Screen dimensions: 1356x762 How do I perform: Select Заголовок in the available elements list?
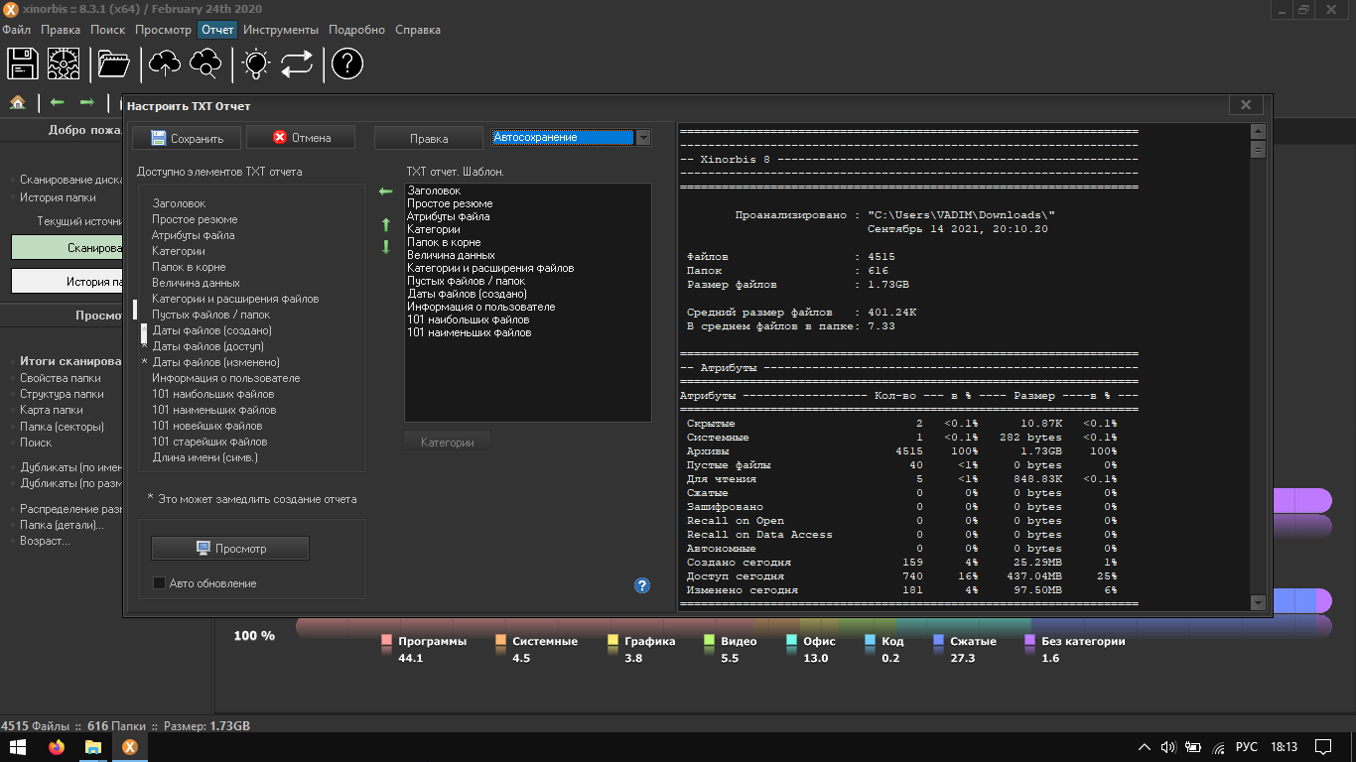point(179,203)
